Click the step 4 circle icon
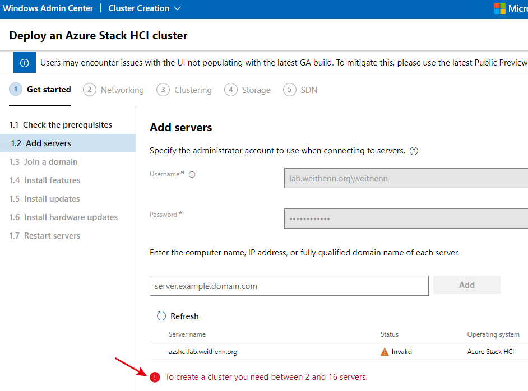The width and height of the screenshot is (528, 391). click(231, 90)
